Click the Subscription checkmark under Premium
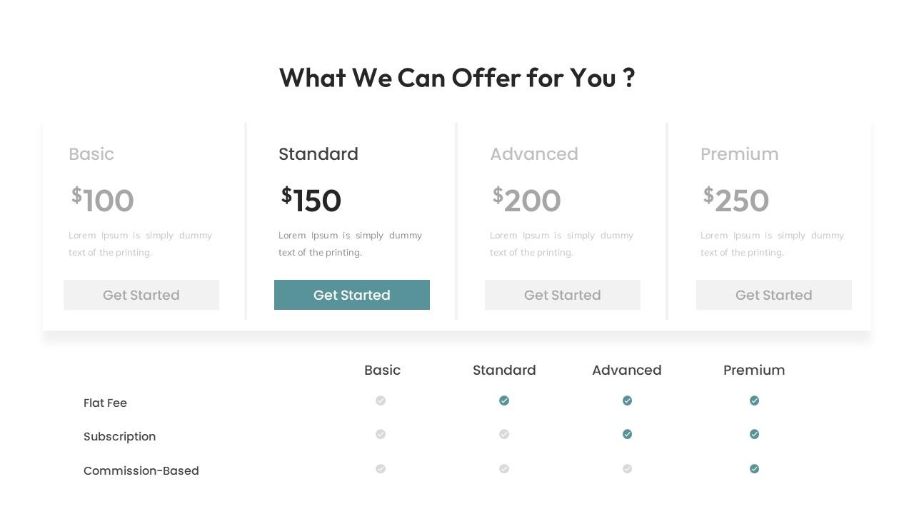Screen dimensions: 914x514 [754, 434]
